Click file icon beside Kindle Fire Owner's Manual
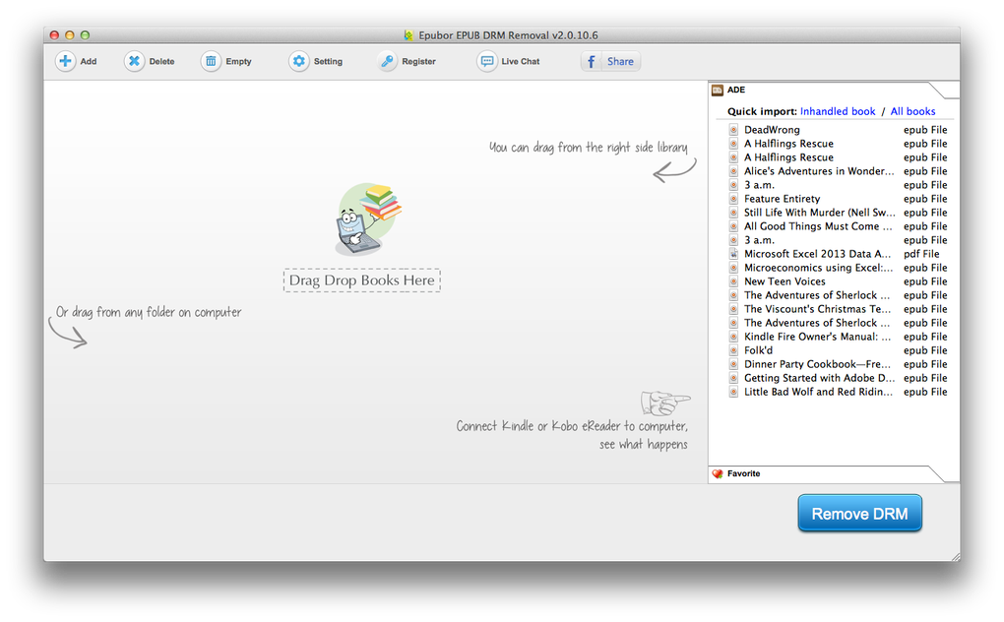The image size is (1004, 622). coord(733,337)
